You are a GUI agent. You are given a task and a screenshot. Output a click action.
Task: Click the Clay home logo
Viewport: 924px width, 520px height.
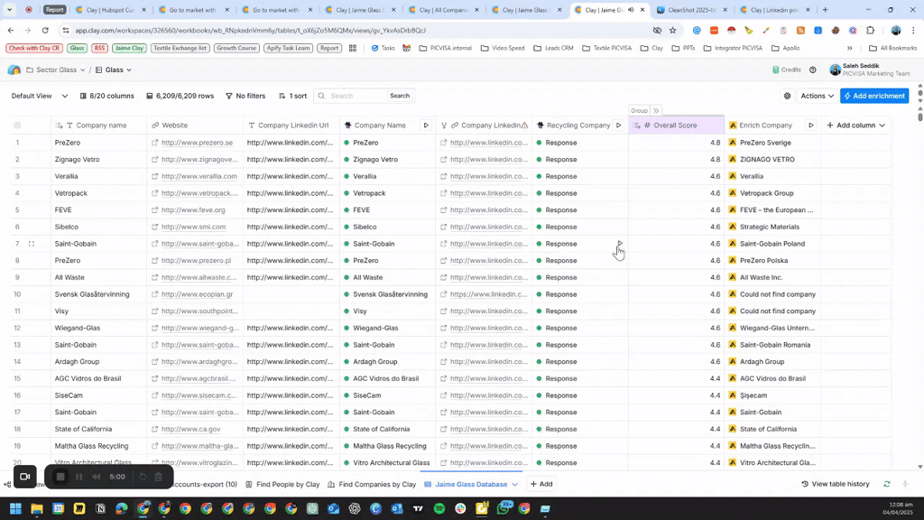click(x=14, y=70)
